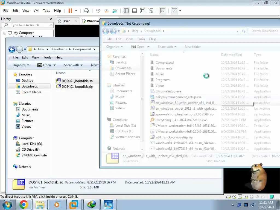Click the Name column header in Compressed window
280x210 pixels.
tap(60, 73)
